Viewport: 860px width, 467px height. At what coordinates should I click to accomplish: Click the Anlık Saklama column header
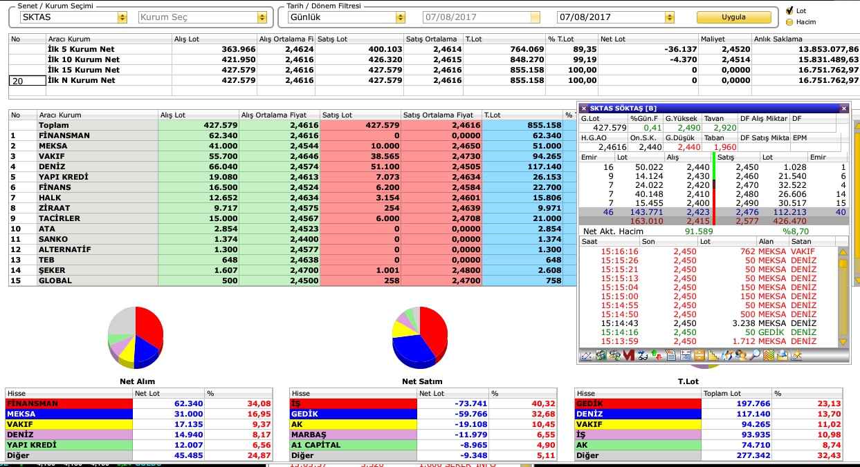coord(805,39)
